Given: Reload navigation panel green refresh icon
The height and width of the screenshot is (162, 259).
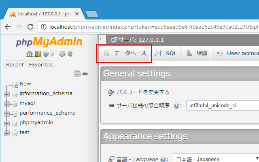Looking at the screenshot, I should (70, 54).
